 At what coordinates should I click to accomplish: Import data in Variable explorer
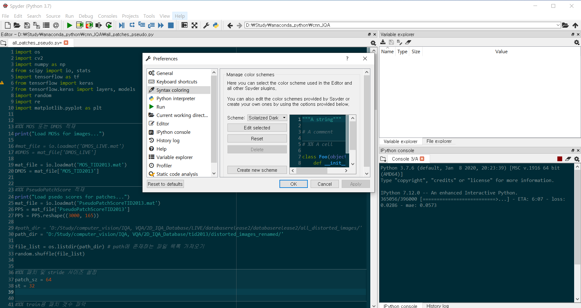pyautogui.click(x=383, y=42)
